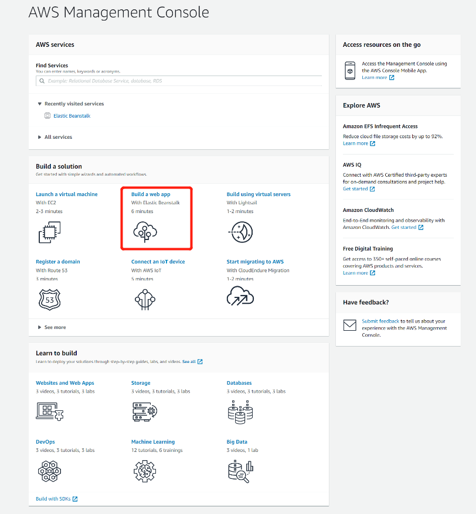Viewport: 476px width, 514px height.
Task: Expand See more solutions
Action: pyautogui.click(x=39, y=327)
